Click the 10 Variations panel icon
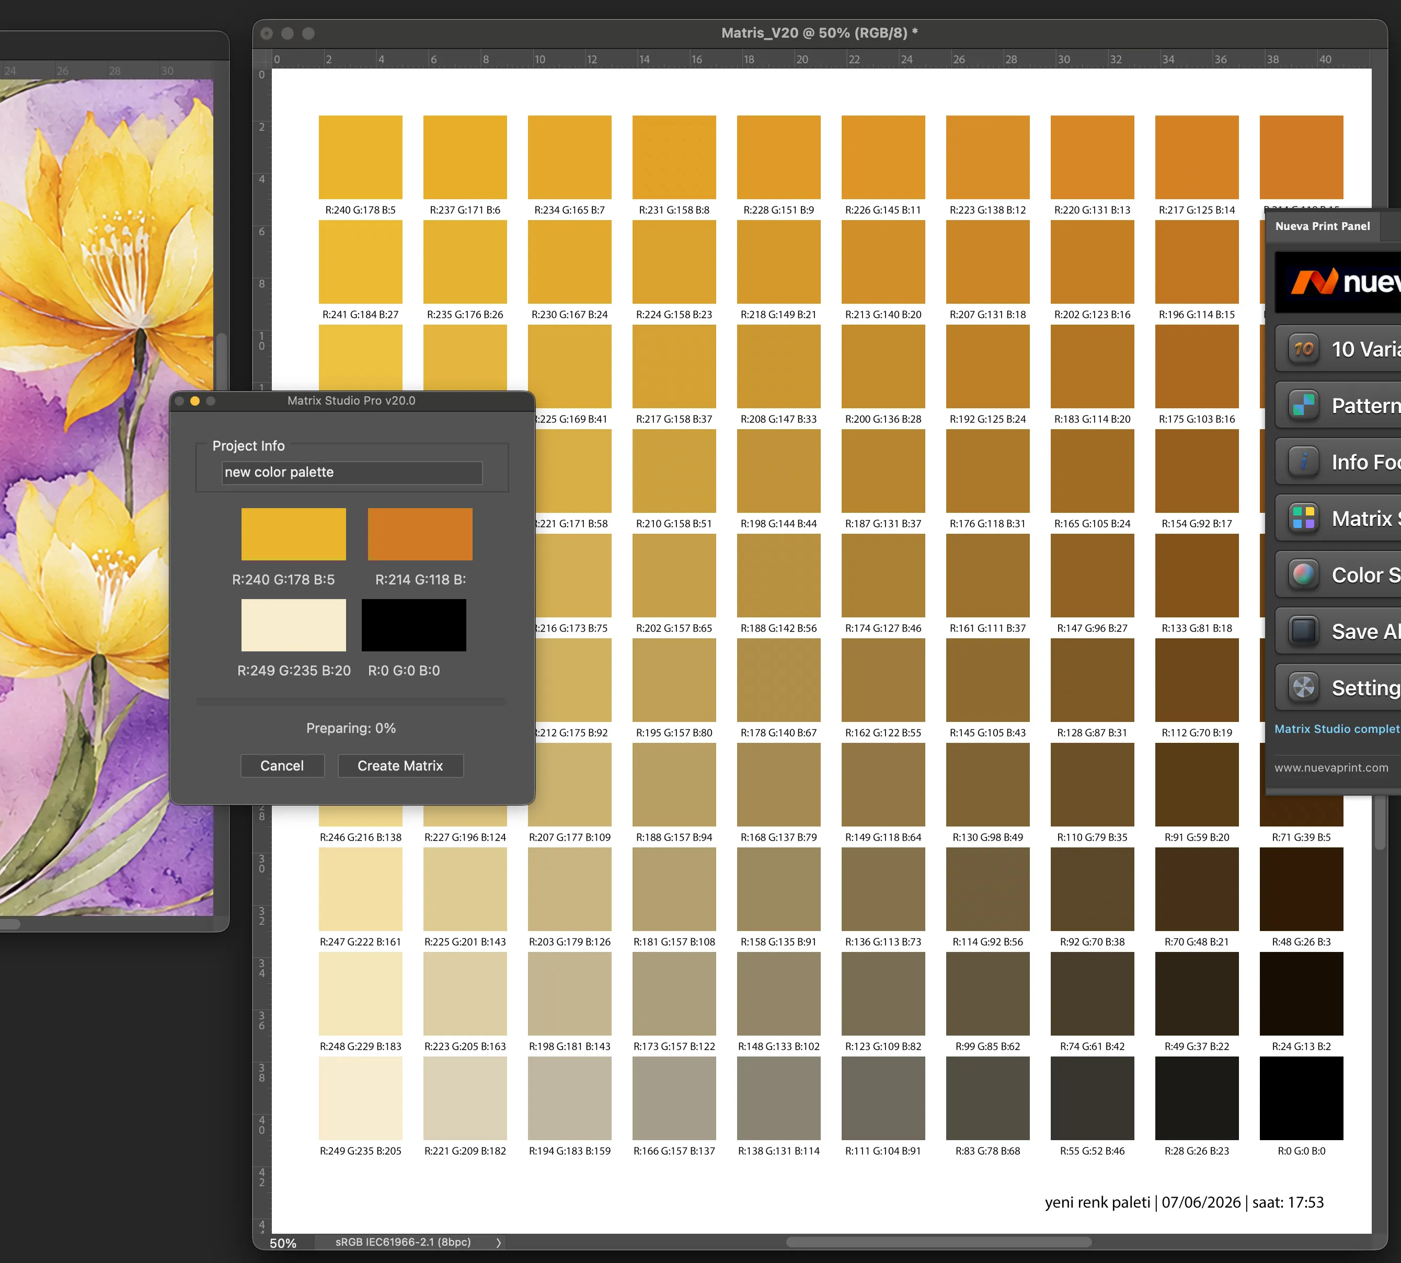 click(x=1303, y=348)
